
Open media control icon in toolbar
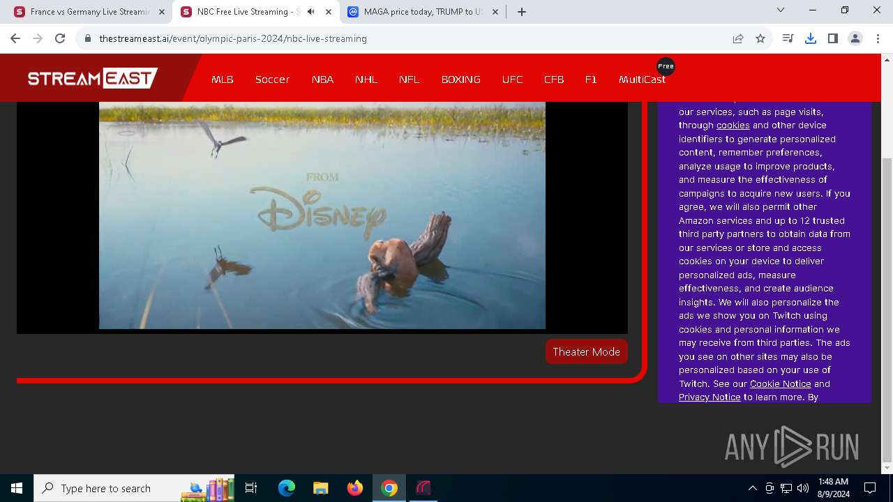pos(788,39)
